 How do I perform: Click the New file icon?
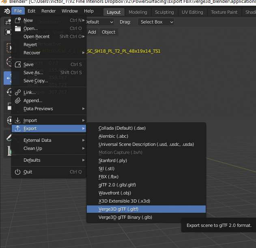[17, 20]
